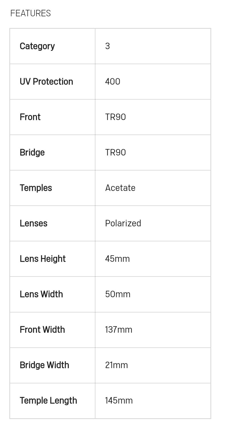Click the 21mm bridge width value

click(x=116, y=365)
